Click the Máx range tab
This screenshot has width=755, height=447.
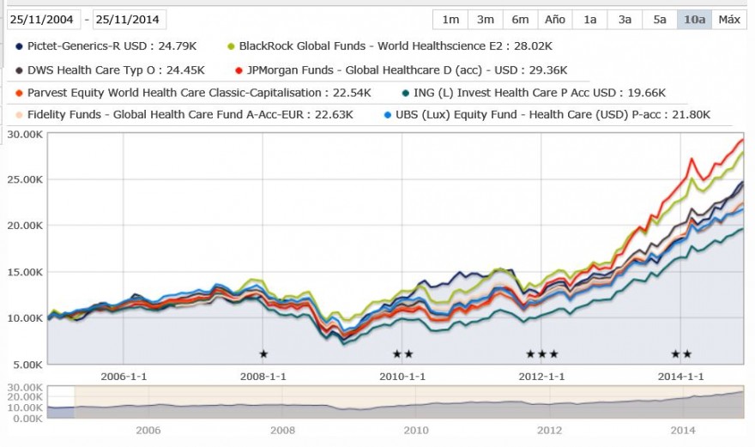click(729, 20)
